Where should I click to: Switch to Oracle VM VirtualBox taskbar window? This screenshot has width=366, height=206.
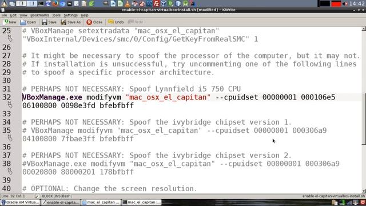(20, 202)
